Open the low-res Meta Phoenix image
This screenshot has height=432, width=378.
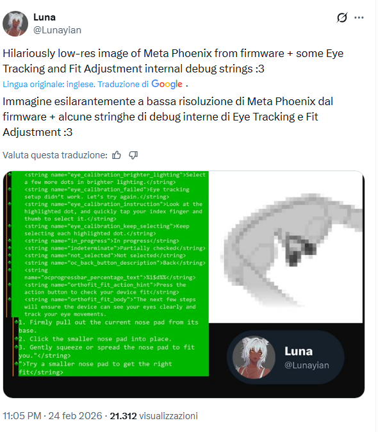coord(286,247)
